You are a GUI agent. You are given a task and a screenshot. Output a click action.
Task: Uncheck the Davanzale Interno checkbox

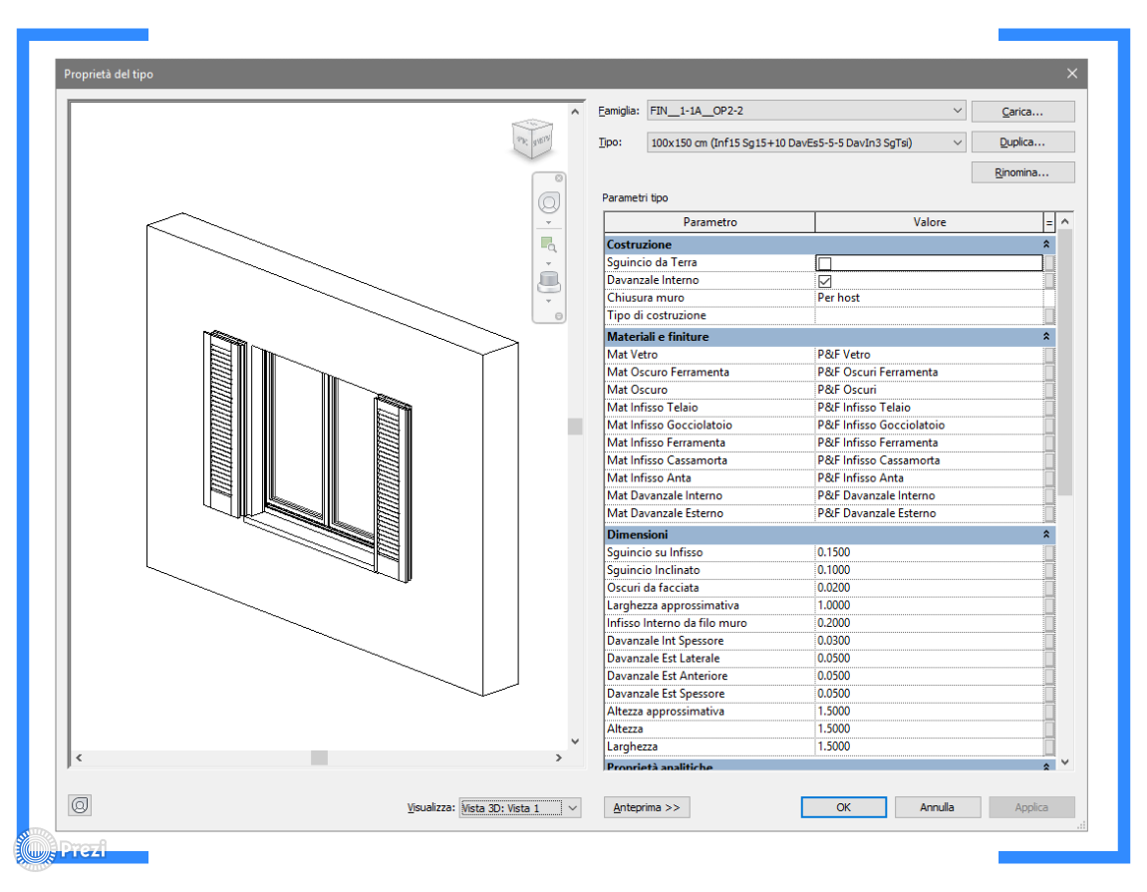(x=824, y=281)
